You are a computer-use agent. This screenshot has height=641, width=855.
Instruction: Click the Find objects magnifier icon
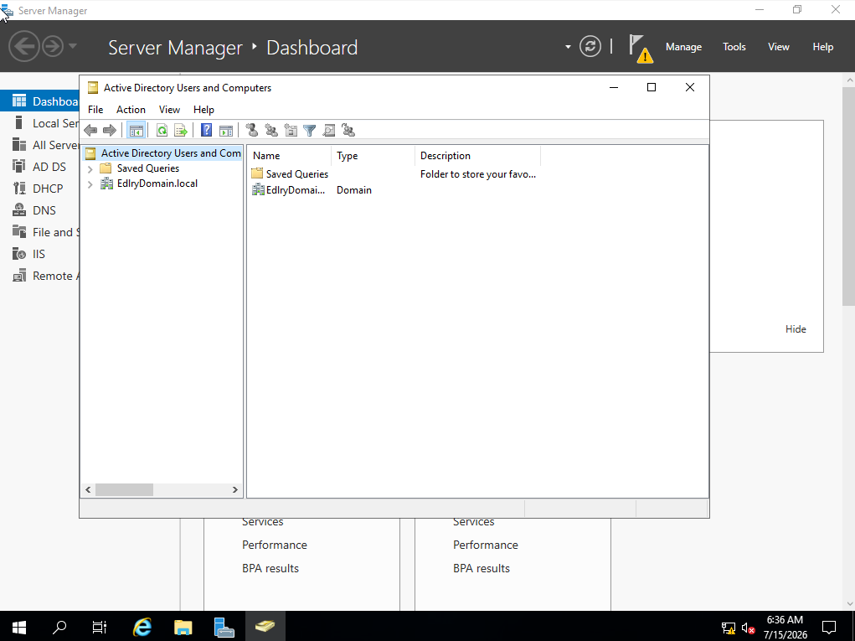click(329, 131)
